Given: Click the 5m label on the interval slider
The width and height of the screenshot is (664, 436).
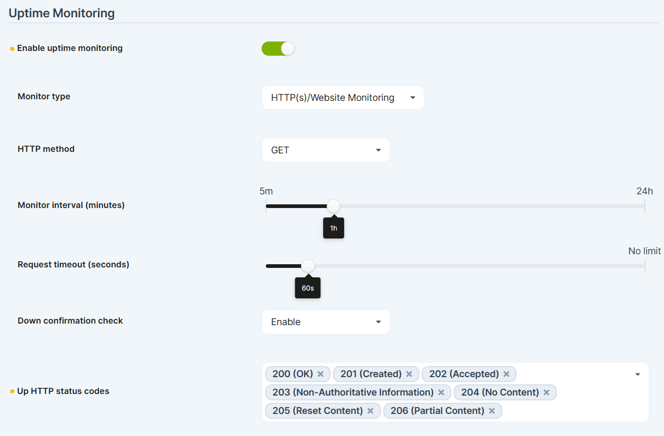Looking at the screenshot, I should pos(266,191).
